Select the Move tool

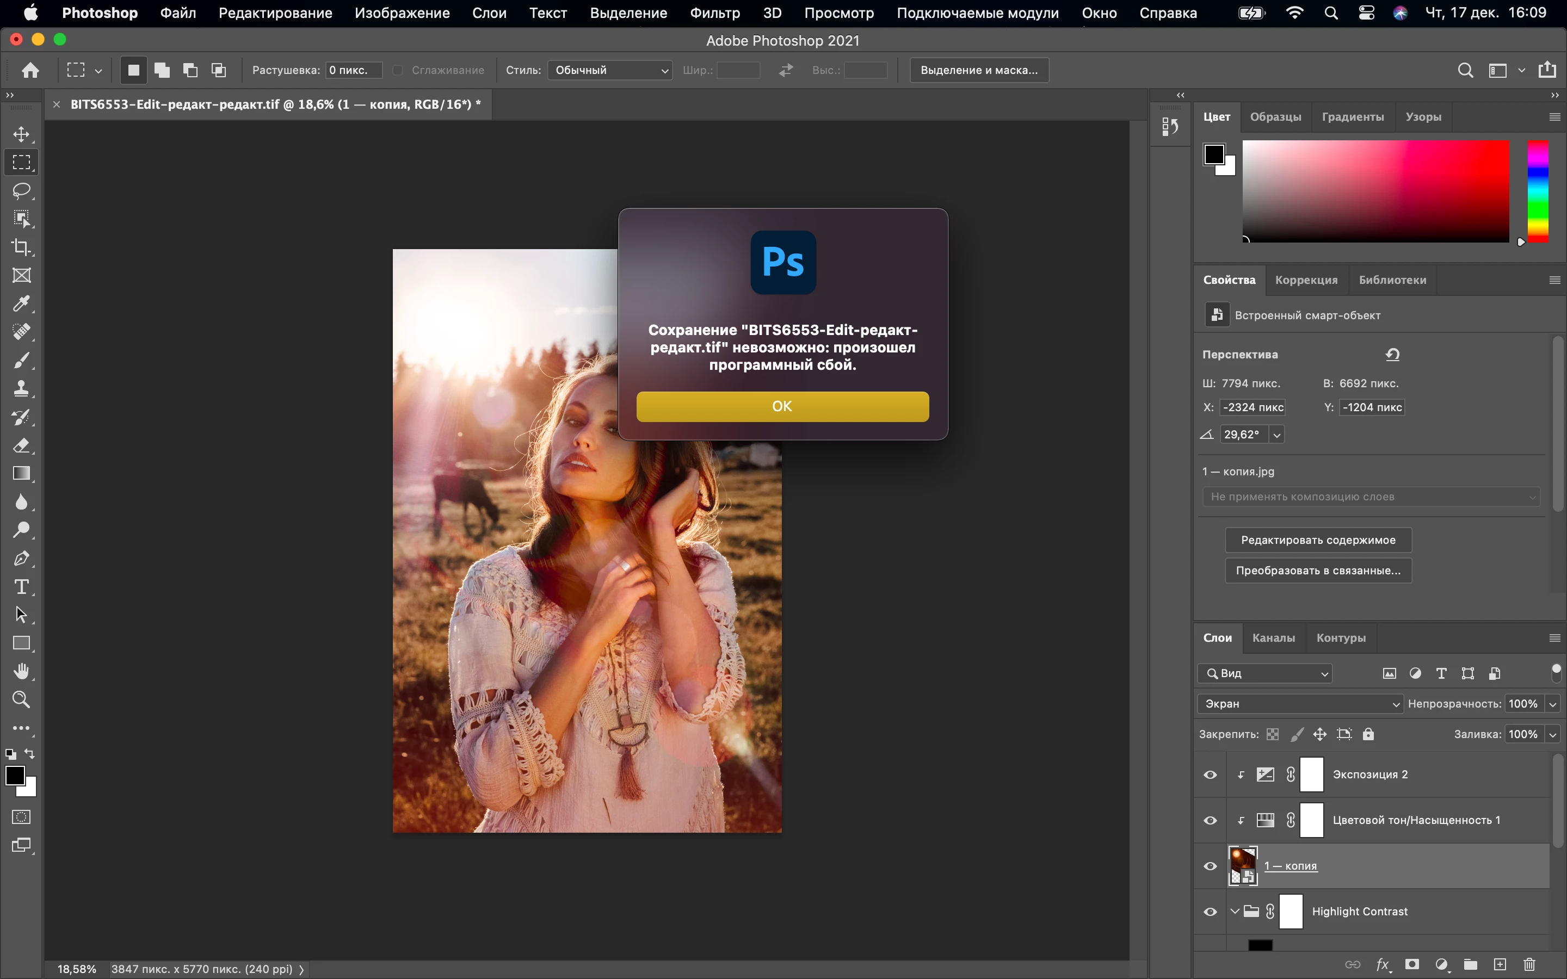click(x=21, y=134)
